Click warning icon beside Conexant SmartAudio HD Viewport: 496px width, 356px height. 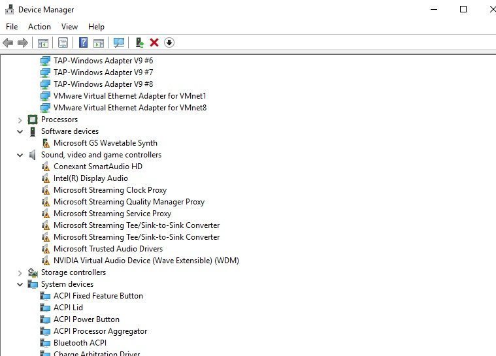(46, 167)
